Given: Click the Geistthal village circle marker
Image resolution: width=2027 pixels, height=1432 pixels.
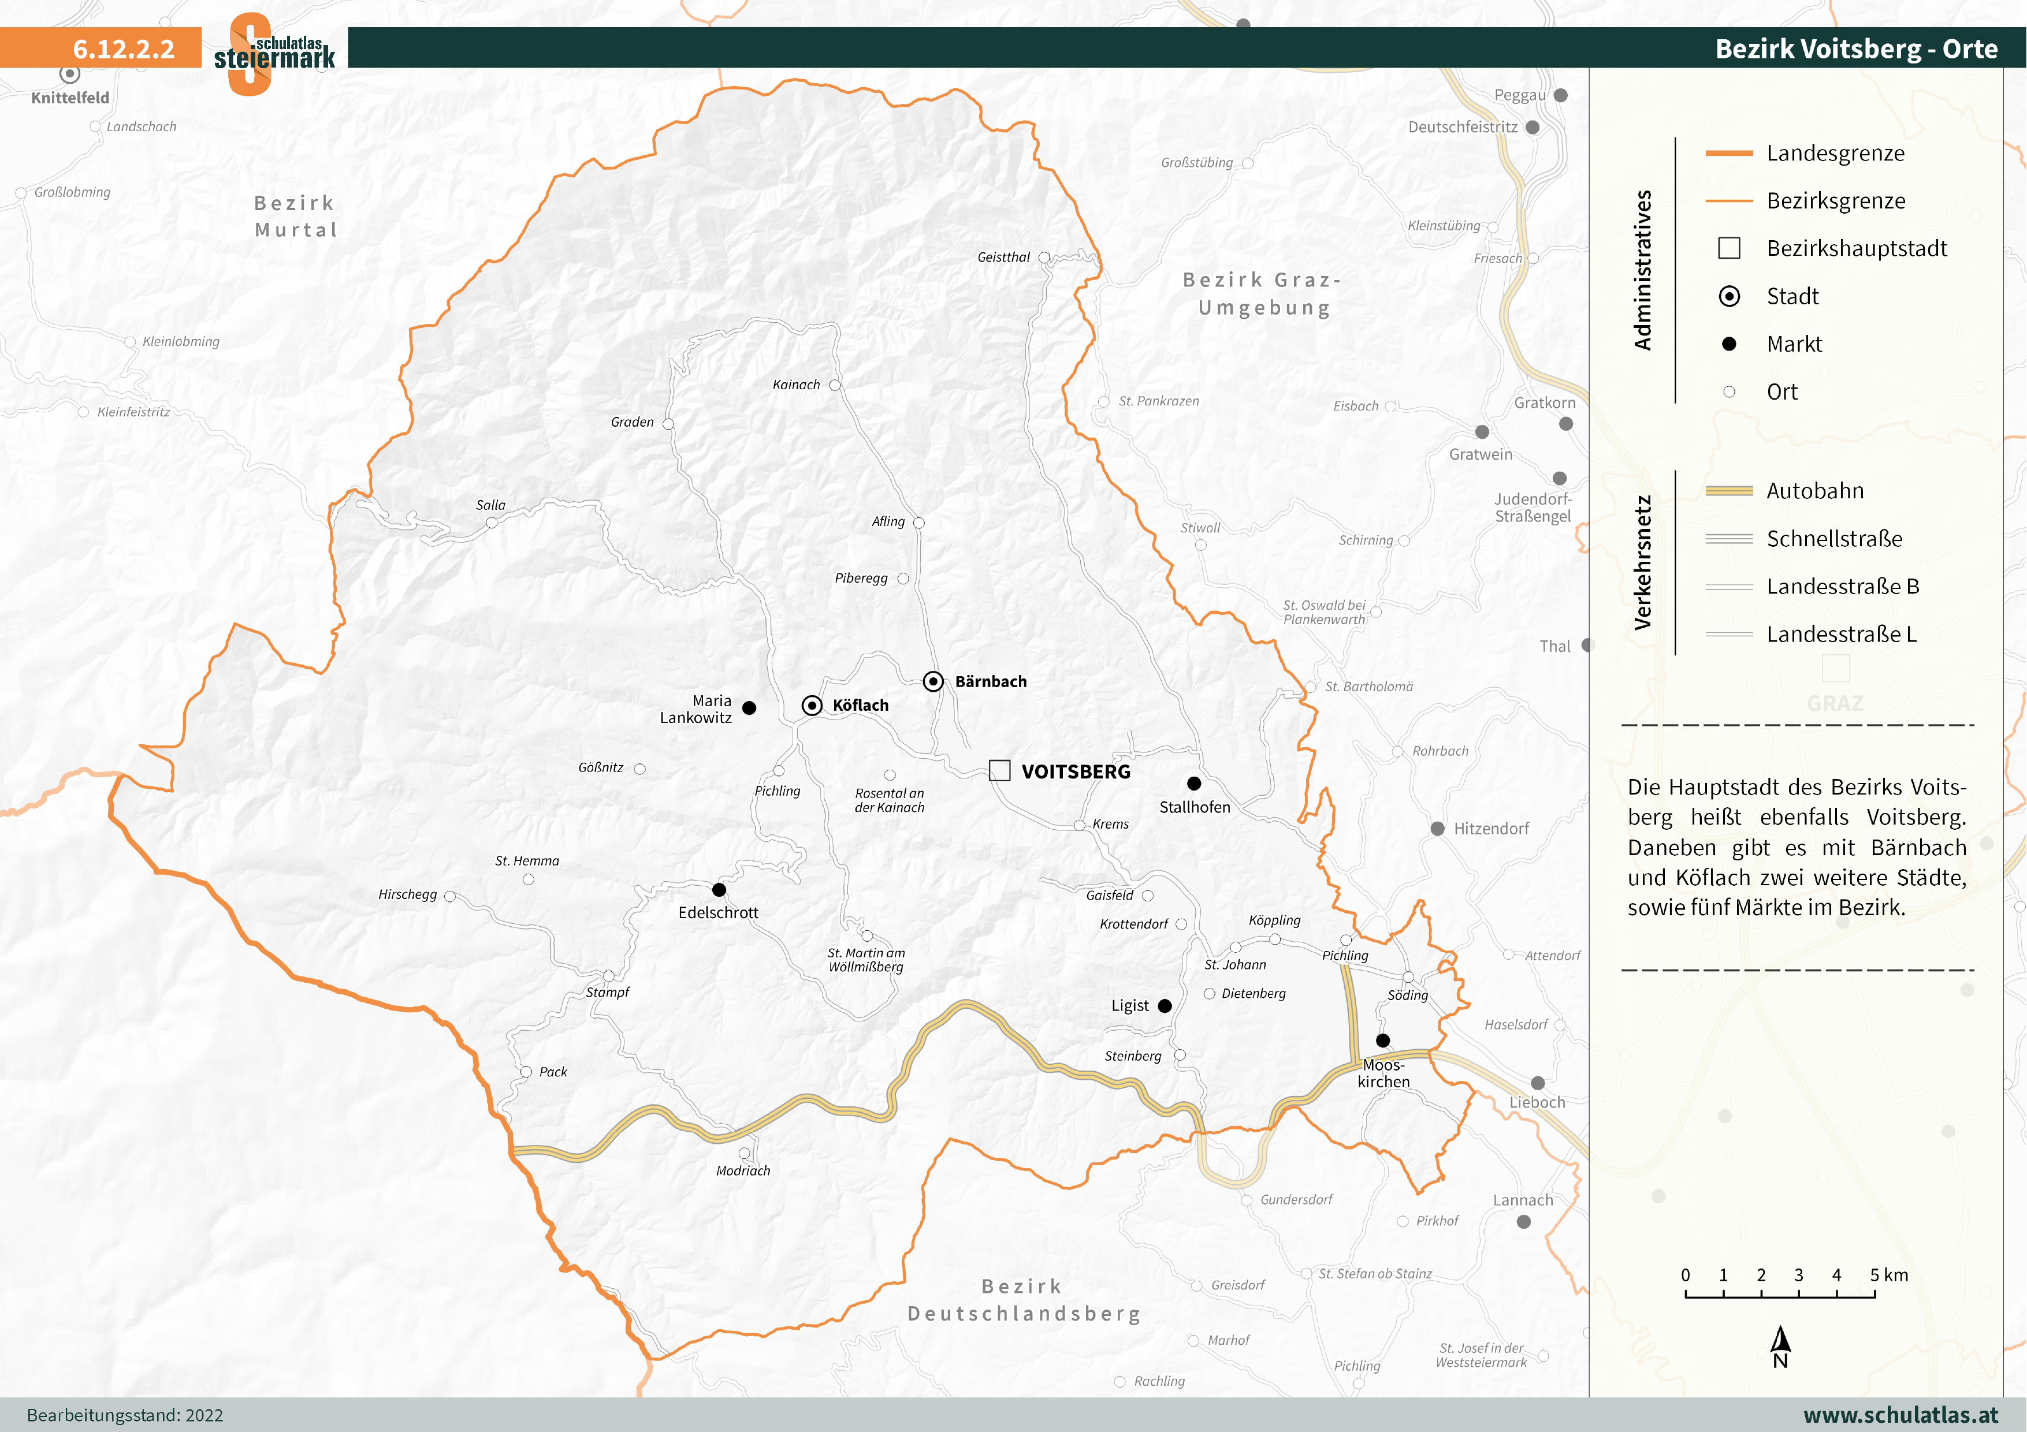Looking at the screenshot, I should [x=1044, y=258].
